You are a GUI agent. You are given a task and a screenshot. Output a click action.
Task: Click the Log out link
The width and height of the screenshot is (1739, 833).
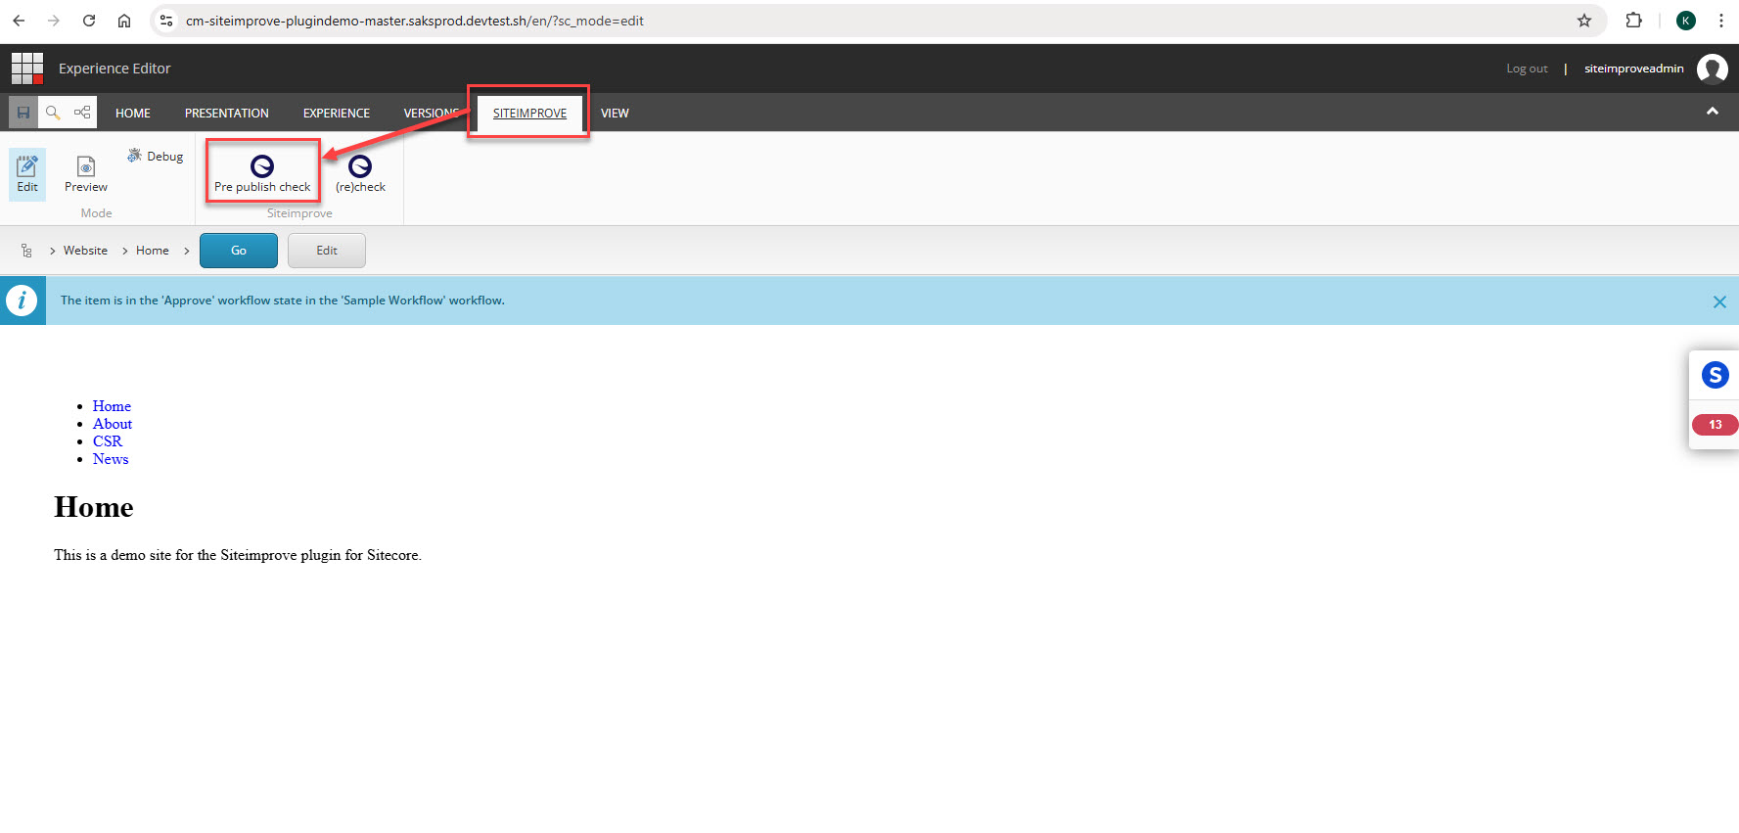coord(1527,69)
